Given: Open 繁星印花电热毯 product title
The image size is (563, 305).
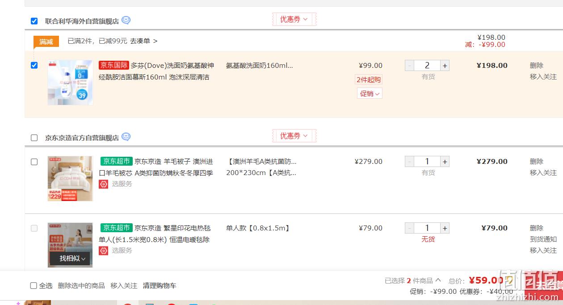Looking at the screenshot, I should point(155,234).
